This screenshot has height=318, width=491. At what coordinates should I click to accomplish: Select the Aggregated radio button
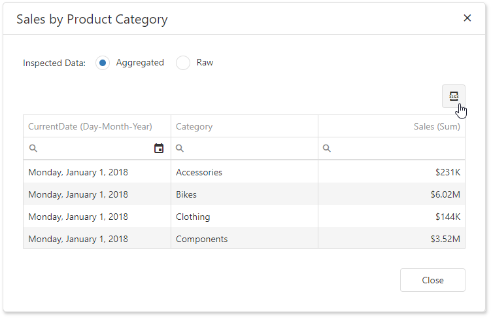tap(103, 63)
